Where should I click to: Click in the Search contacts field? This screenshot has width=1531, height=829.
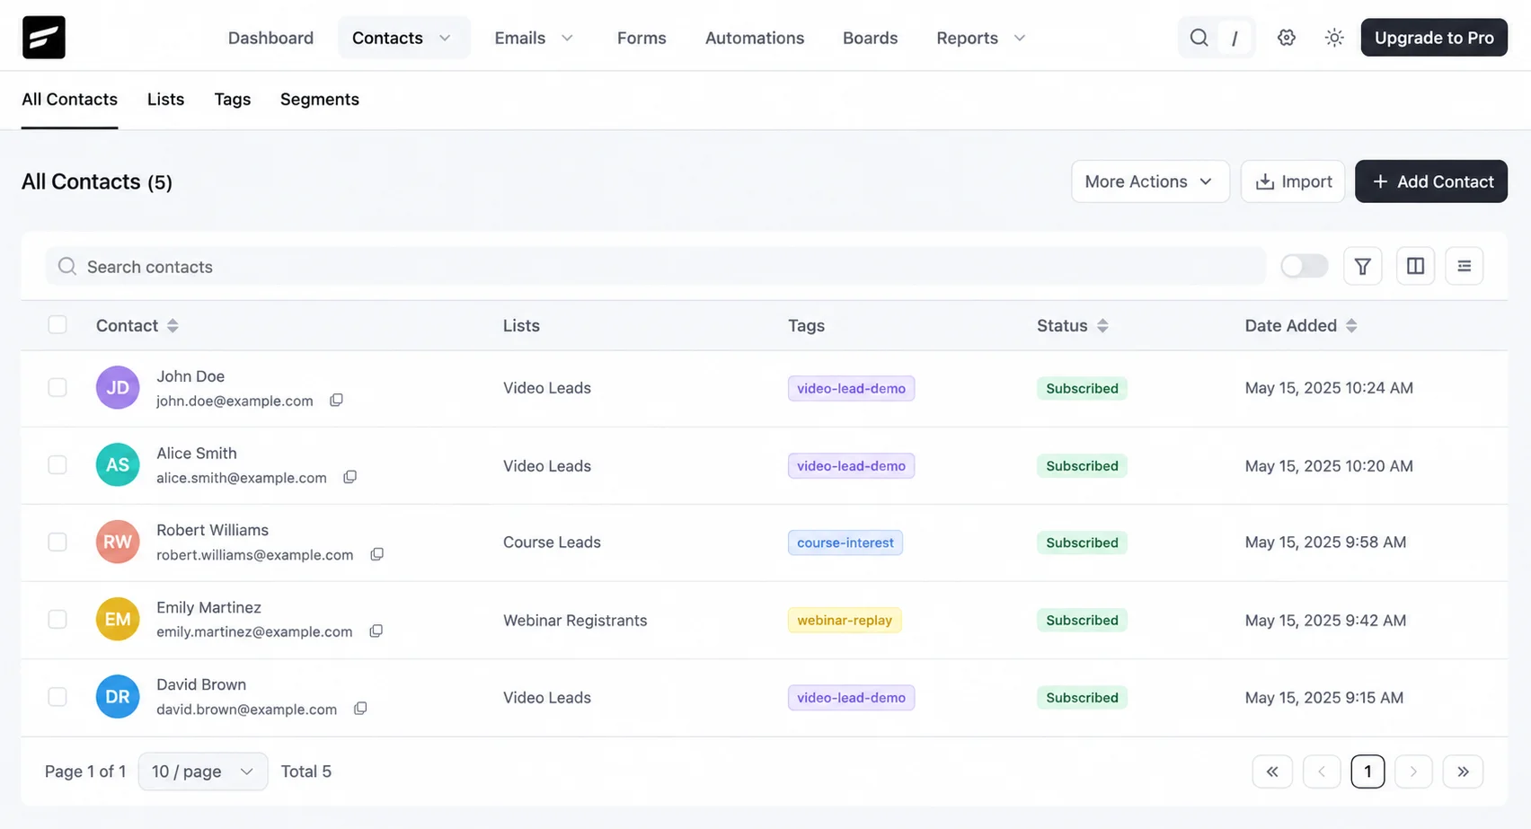(655, 266)
